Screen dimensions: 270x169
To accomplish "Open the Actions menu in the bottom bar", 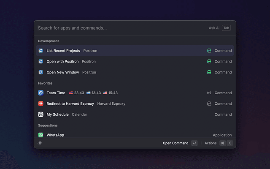I will [x=211, y=143].
